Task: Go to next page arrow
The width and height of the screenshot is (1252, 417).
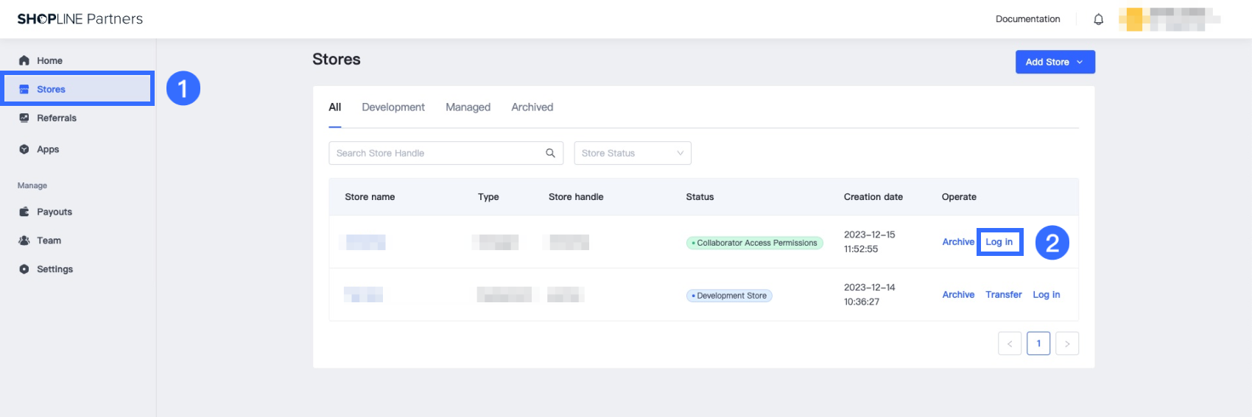Action: pyautogui.click(x=1067, y=343)
